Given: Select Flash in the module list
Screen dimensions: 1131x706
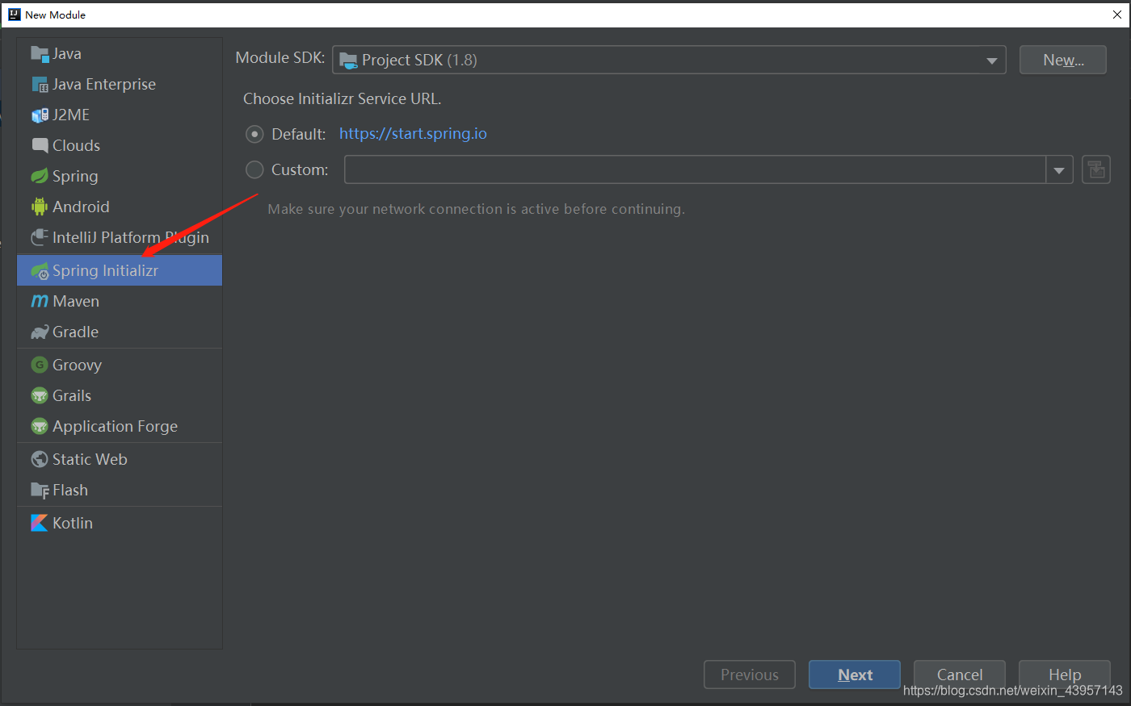Looking at the screenshot, I should tap(120, 491).
